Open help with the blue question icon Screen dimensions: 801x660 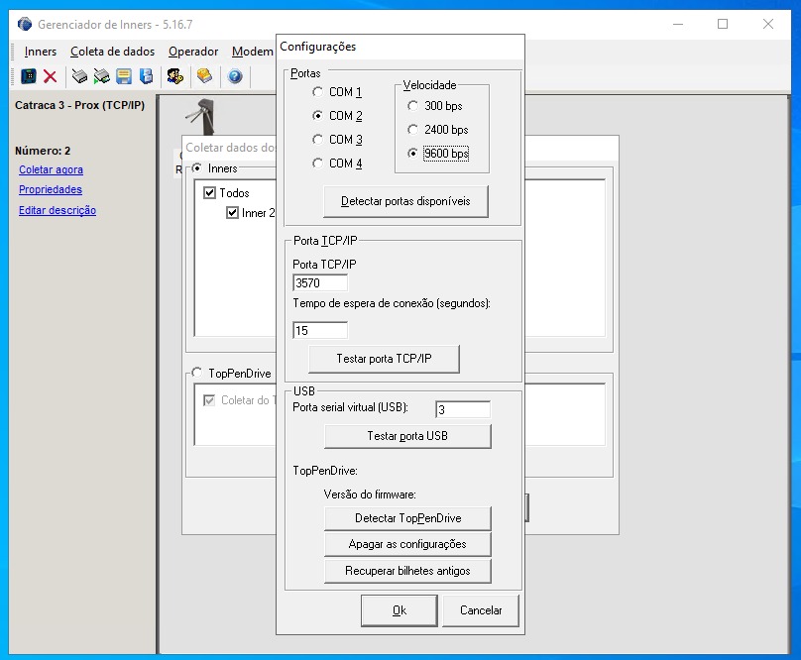click(235, 76)
